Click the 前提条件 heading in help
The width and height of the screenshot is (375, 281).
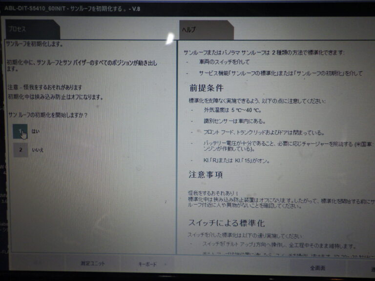pyautogui.click(x=206, y=88)
